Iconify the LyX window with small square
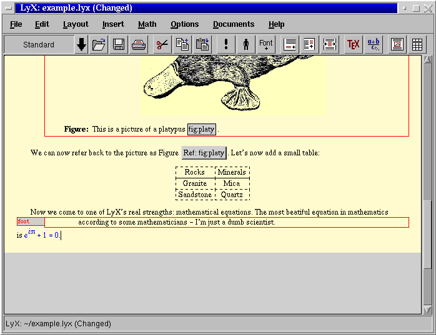Screen dimensions: 436x335 click(404, 8)
